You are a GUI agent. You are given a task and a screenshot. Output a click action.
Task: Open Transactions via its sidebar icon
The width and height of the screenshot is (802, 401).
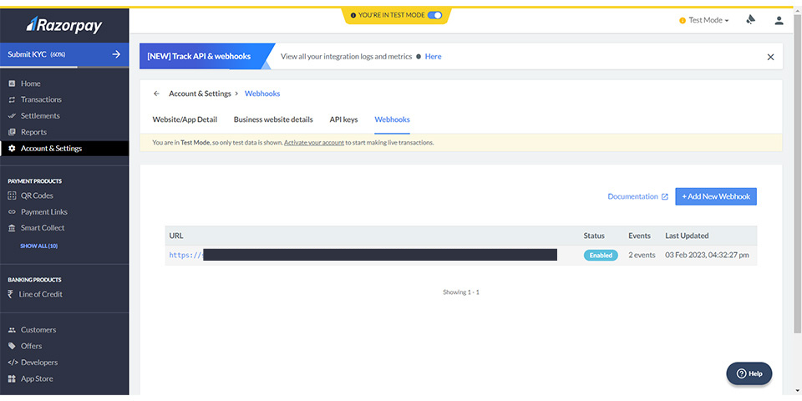[12, 99]
